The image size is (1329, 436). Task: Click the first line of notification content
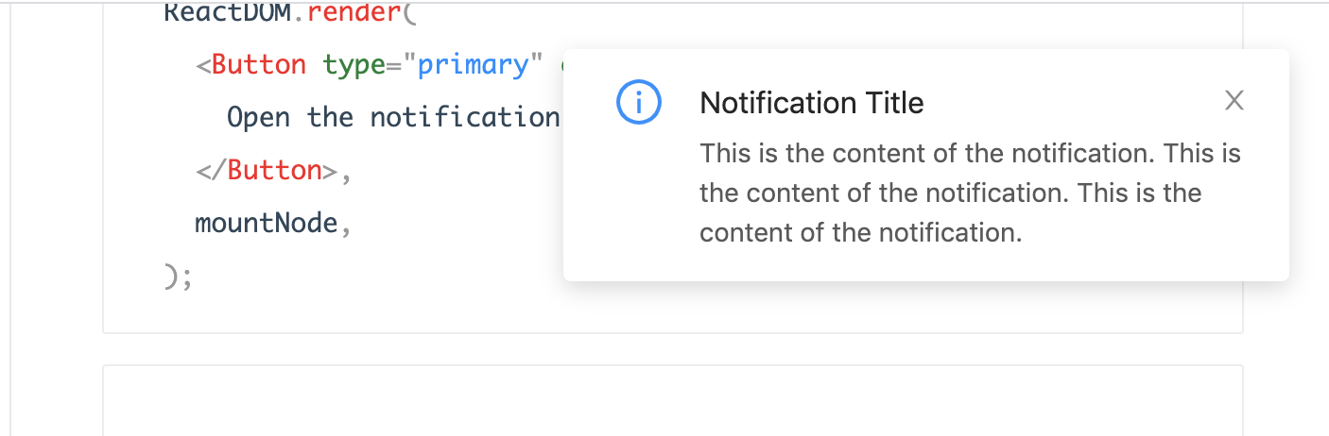(x=970, y=153)
